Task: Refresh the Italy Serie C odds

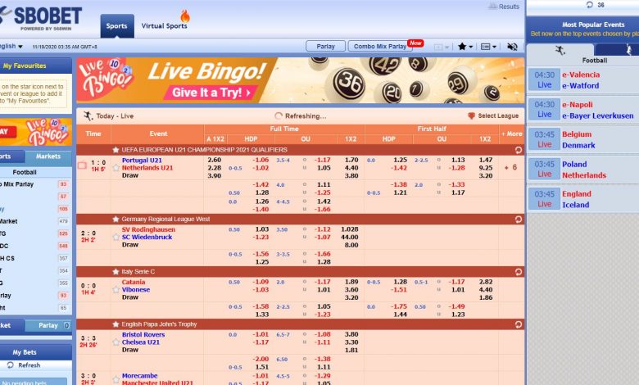Action: coord(519,272)
